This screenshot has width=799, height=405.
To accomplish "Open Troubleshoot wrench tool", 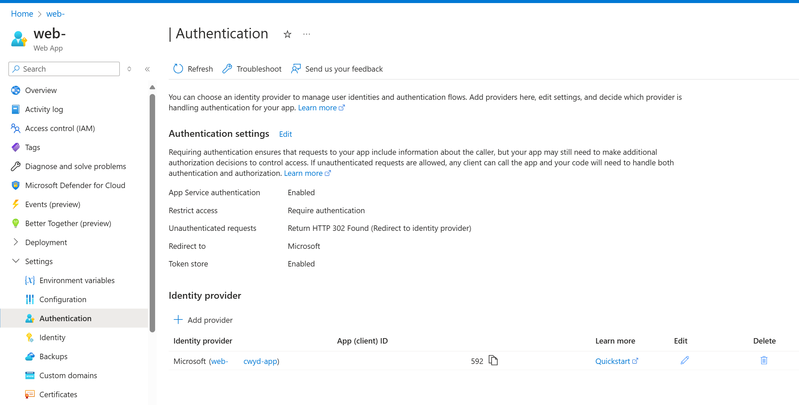I will pyautogui.click(x=252, y=69).
